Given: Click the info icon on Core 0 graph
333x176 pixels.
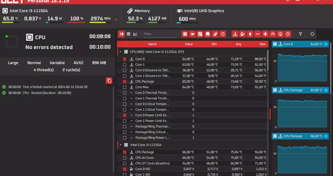Looking at the screenshot, I should click(326, 44).
